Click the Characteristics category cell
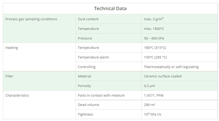219x121 pixels. point(17,96)
